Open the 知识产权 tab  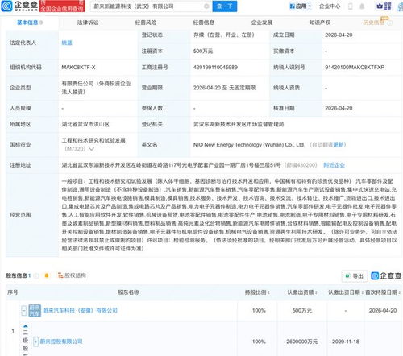[x=320, y=23]
